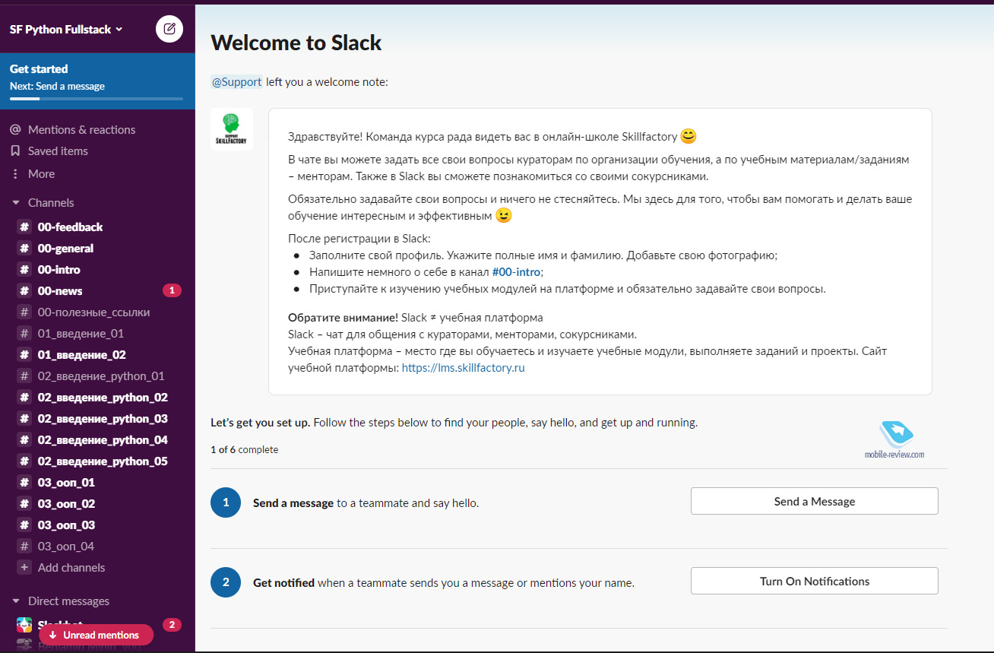Follow the #00-intro link in welcome note
The height and width of the screenshot is (653, 994).
tap(516, 271)
